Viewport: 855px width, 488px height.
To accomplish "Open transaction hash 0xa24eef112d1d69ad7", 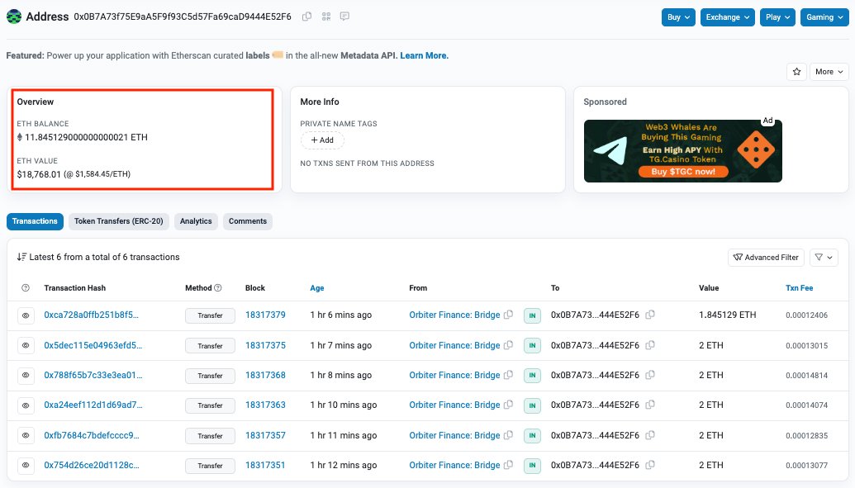I will (x=93, y=405).
